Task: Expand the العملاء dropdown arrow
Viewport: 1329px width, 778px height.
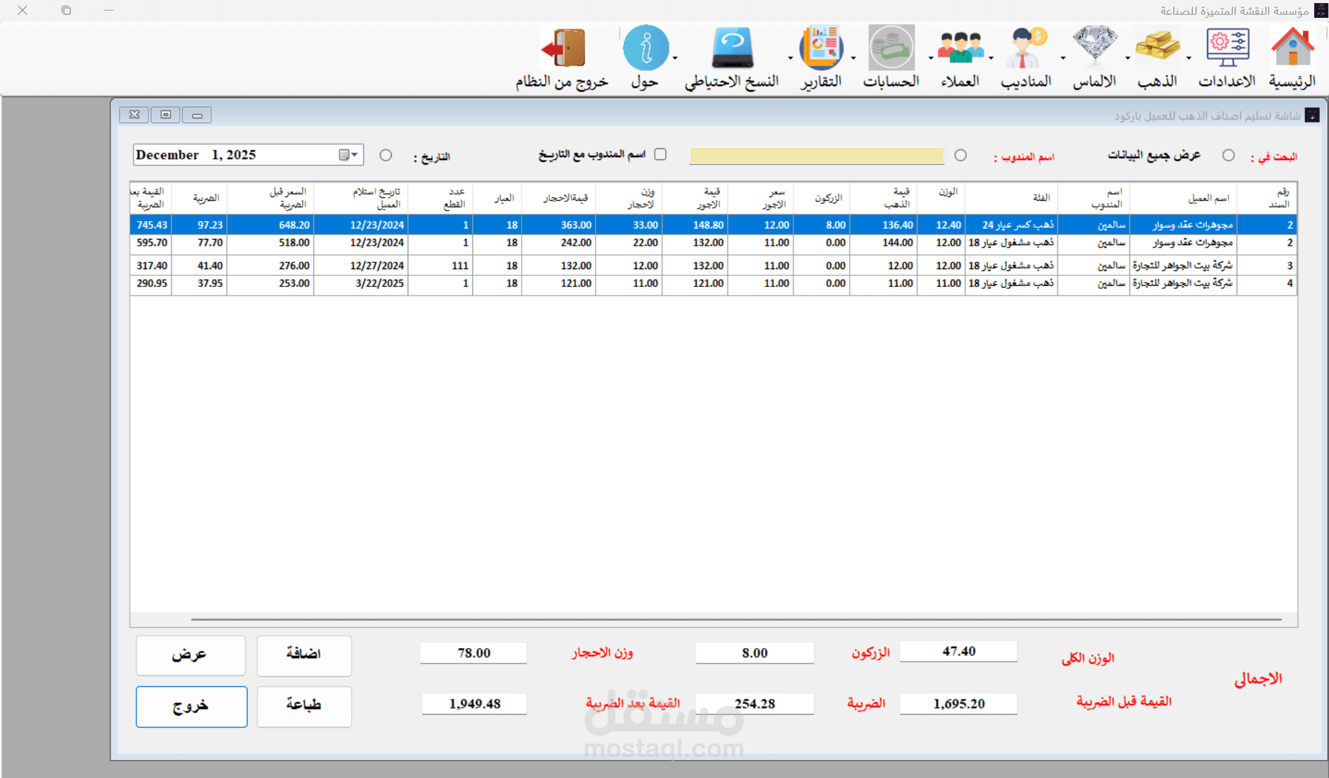Action: 931,59
